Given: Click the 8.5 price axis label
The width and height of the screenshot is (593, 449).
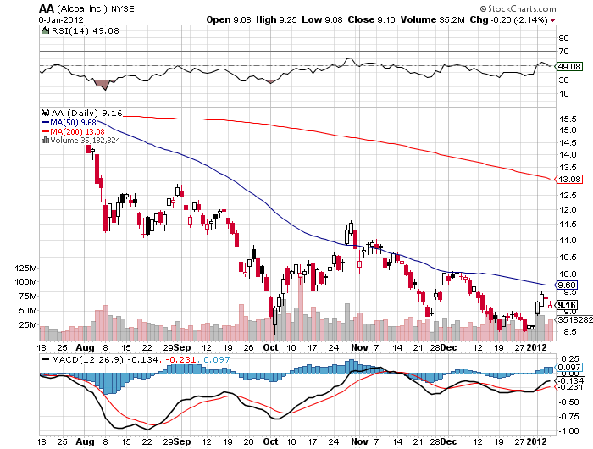Looking at the screenshot, I should [569, 332].
